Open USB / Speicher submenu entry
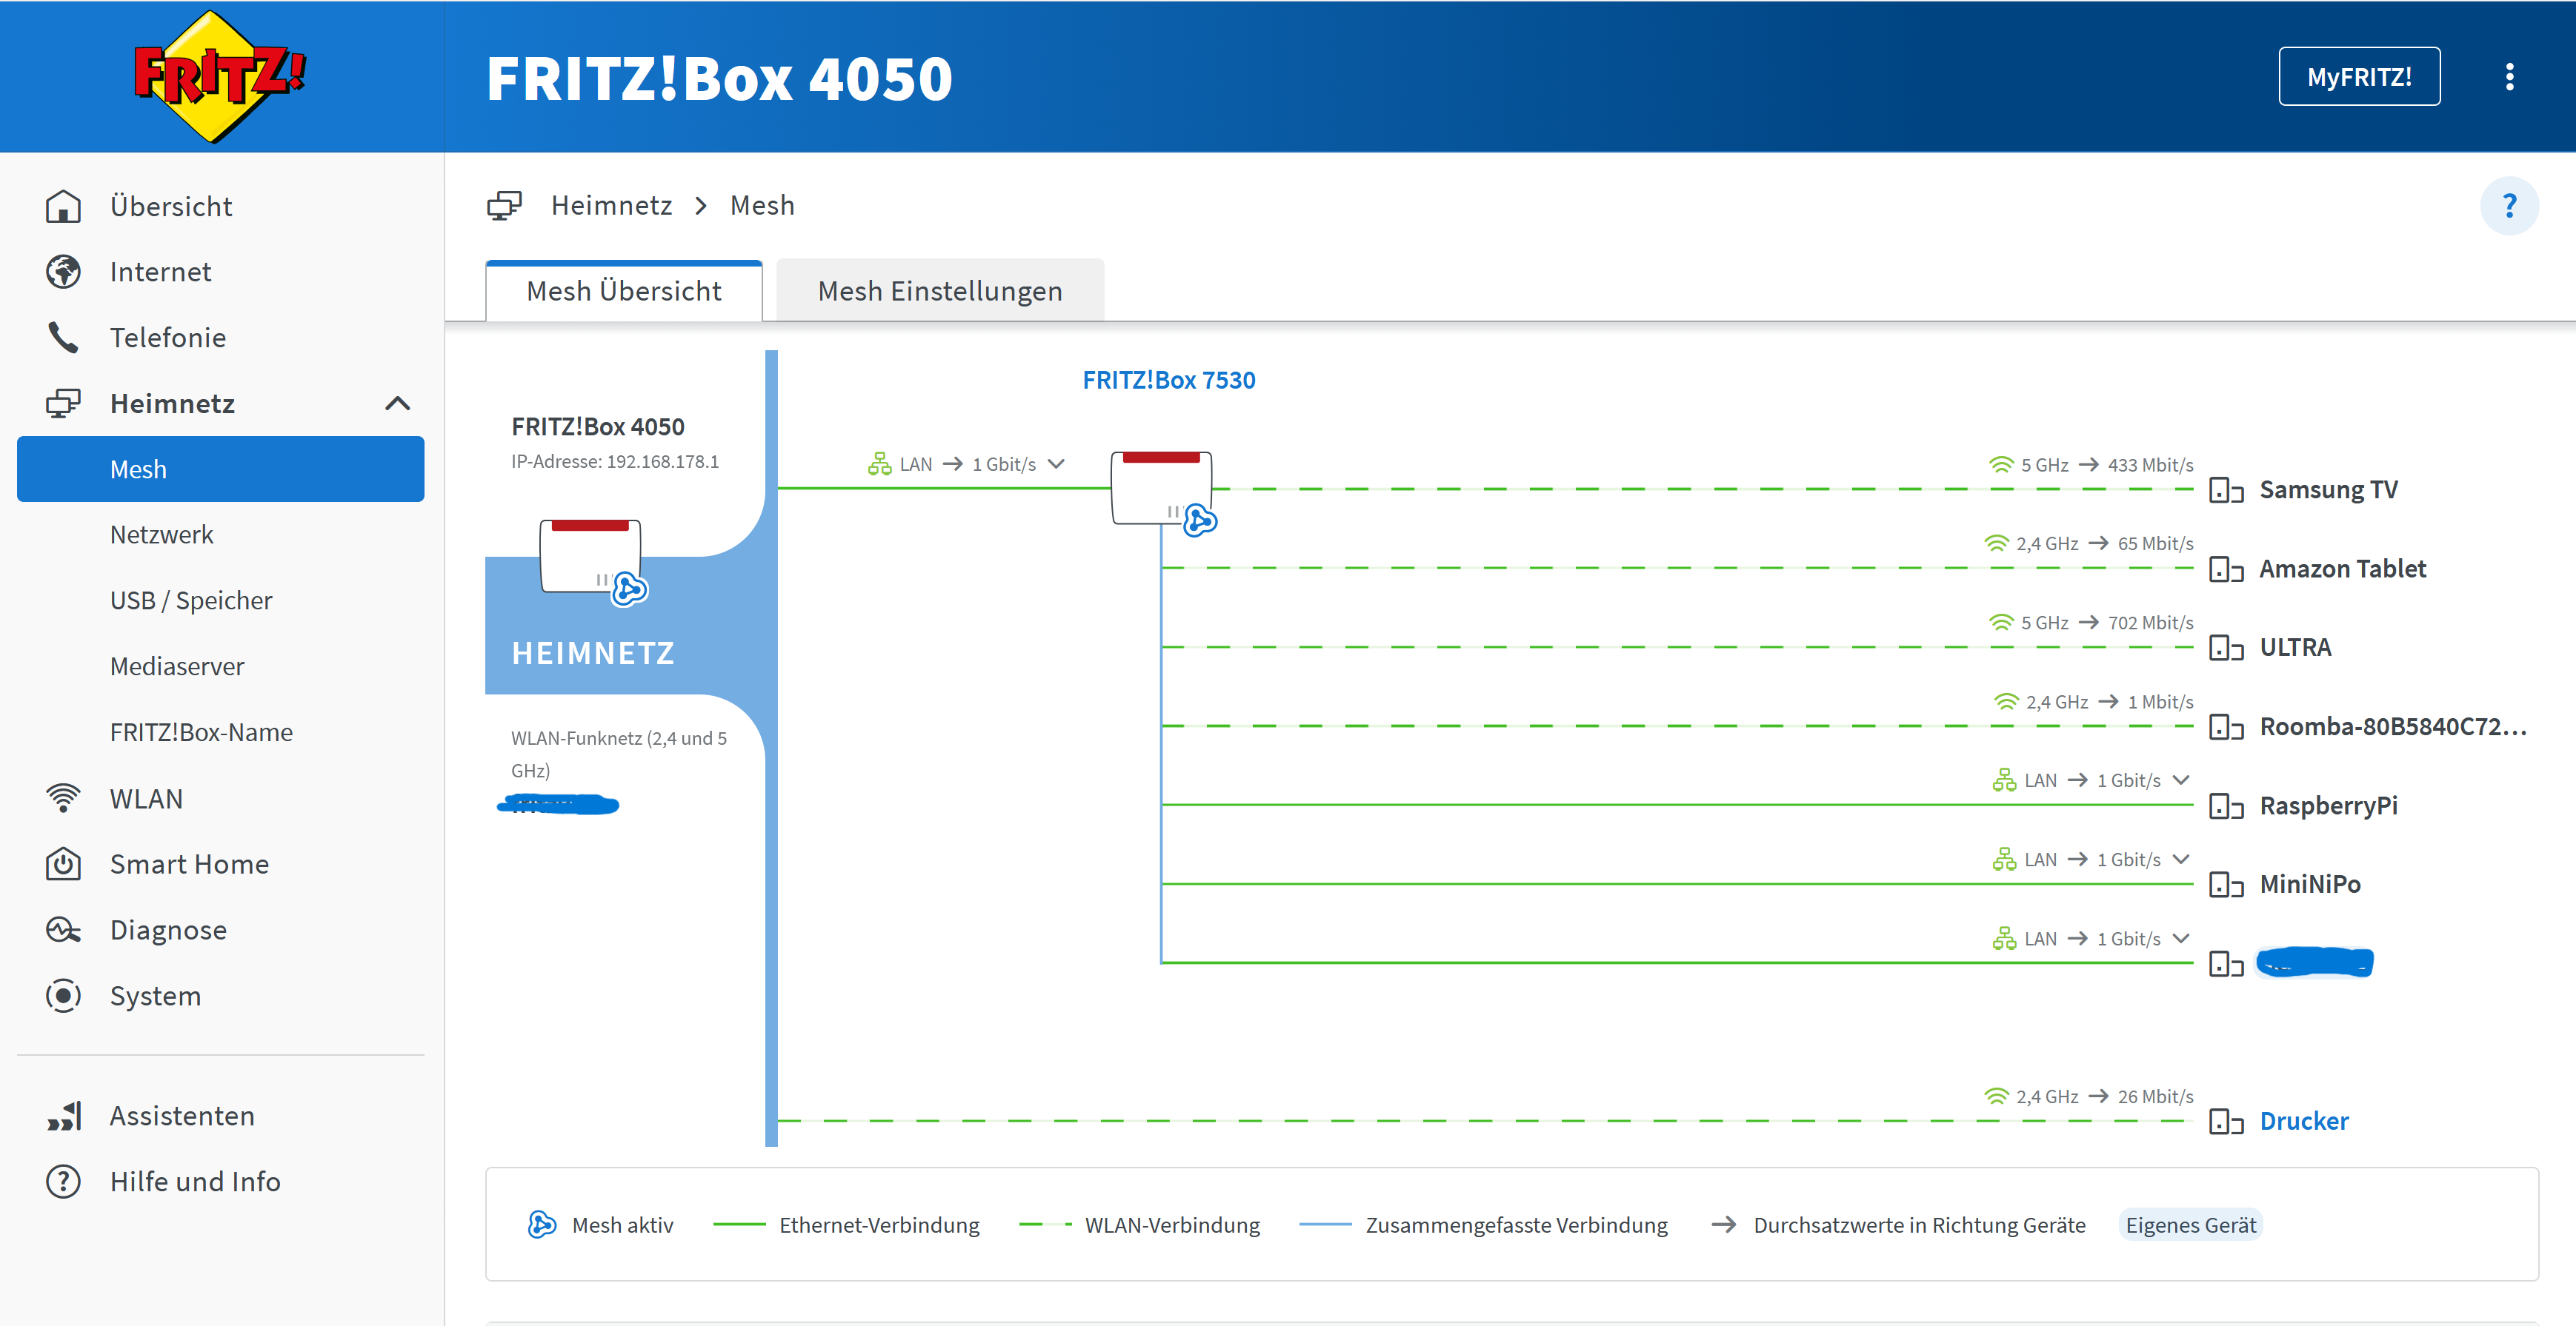This screenshot has width=2576, height=1326. click(191, 600)
